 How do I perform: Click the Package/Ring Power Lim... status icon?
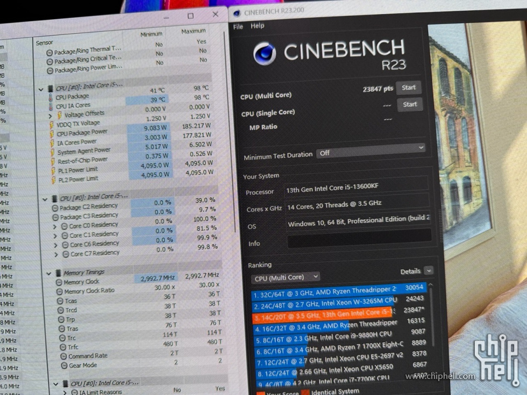50,71
